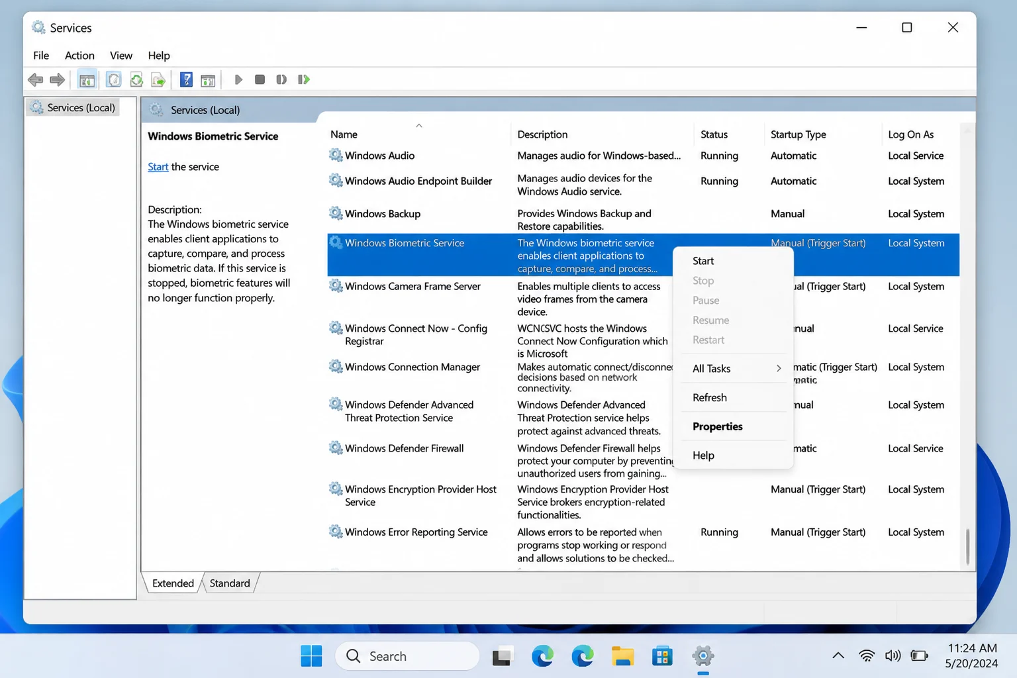Restart the service via toolbar restart icon

pos(304,79)
